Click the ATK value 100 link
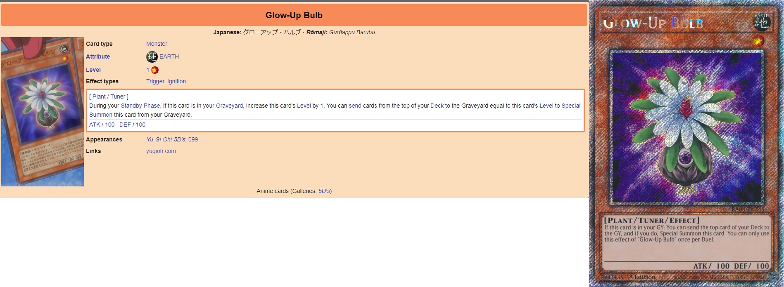This screenshot has width=784, height=287. click(110, 125)
